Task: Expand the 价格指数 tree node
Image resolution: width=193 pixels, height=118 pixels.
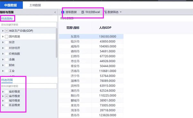Action: [x=3, y=54]
